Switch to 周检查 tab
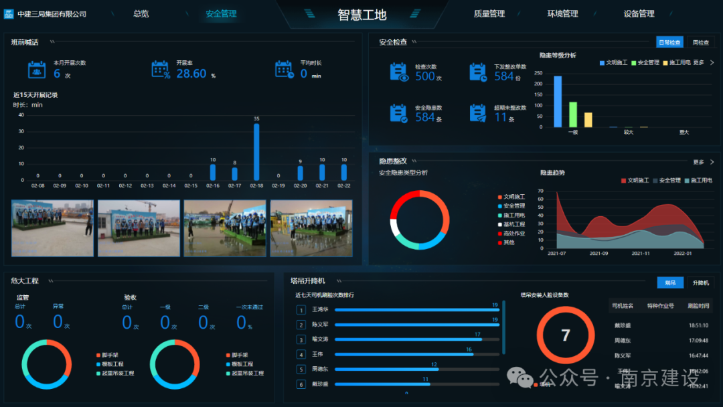Viewport: 723px width, 407px height. pos(700,42)
